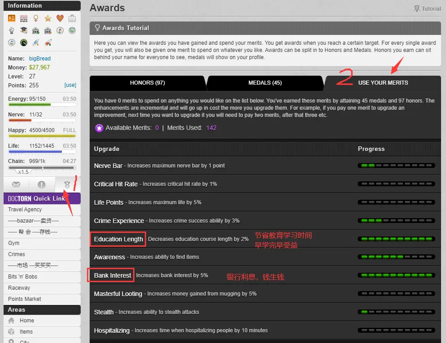Select the Bank Interest upgrade row
This screenshot has height=343, width=446.
(113, 275)
